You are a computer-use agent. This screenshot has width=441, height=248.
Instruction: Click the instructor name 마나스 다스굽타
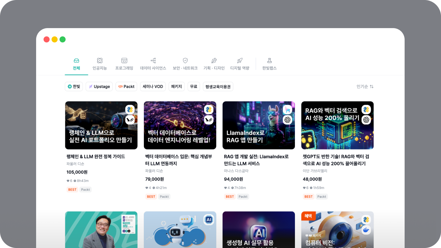[x=236, y=171]
